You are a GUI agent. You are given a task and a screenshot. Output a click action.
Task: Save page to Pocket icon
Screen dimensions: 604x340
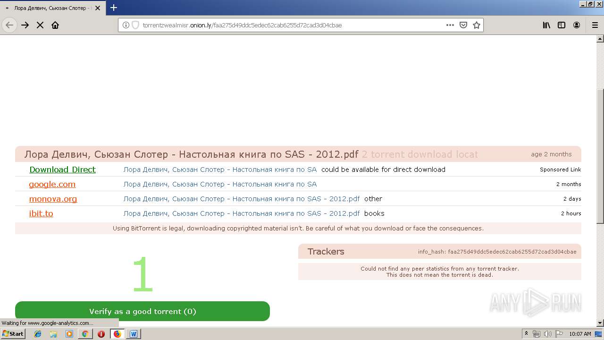coord(463,25)
